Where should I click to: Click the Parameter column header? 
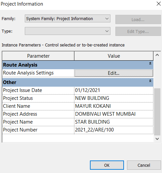[38, 56]
